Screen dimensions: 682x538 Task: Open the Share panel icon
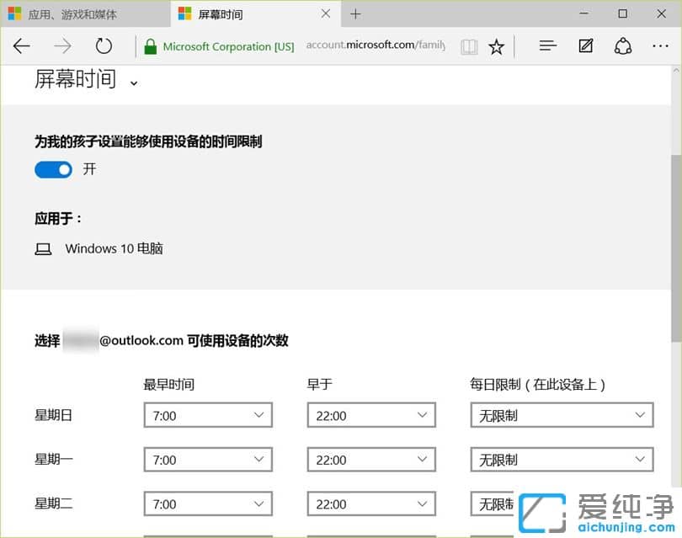pos(623,46)
